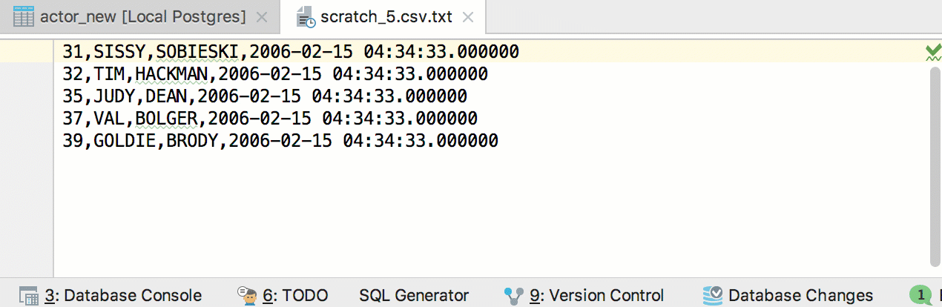Click the scratch_5.csv.txt file icon
Screen dimensions: 942x307
pyautogui.click(x=306, y=17)
